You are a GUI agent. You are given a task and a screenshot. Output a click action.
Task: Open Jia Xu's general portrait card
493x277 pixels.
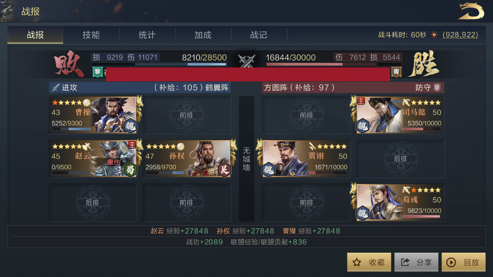click(305, 159)
